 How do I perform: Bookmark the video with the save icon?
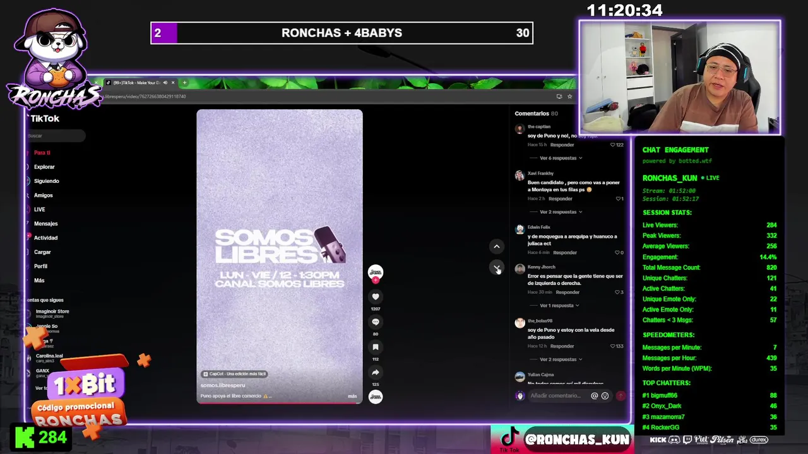coord(376,347)
